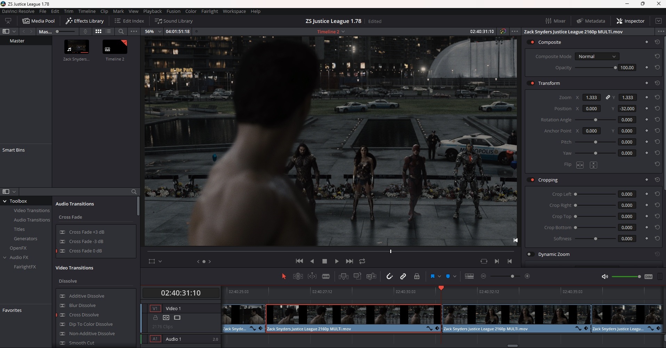Toggle Linked Selection chain icon
The width and height of the screenshot is (666, 348).
point(403,276)
